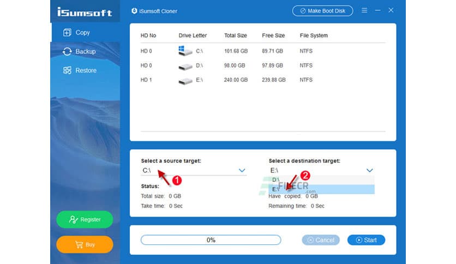The image size is (456, 264).
Task: Click the destination target field showing E:\
Action: (x=321, y=170)
